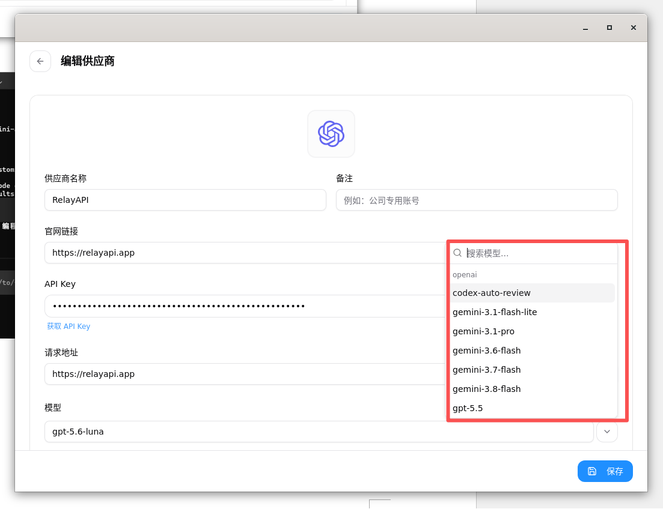Close the provider editor window
663x509 pixels.
click(633, 28)
